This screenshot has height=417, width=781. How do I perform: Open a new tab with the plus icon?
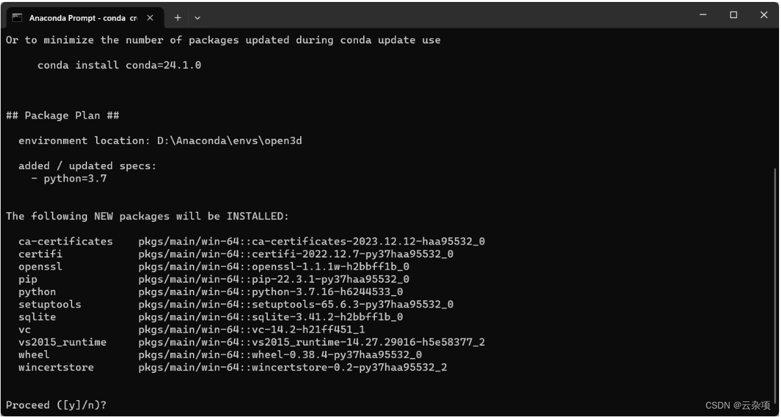point(177,18)
